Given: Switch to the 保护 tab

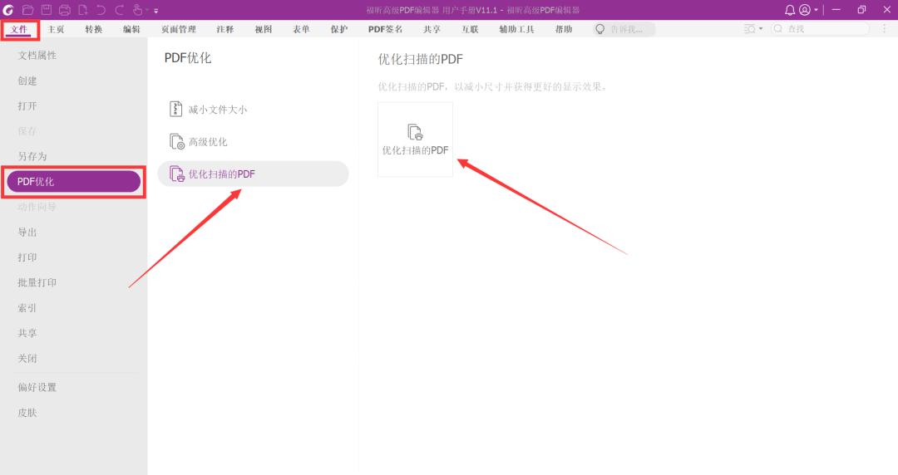Looking at the screenshot, I should (x=339, y=29).
